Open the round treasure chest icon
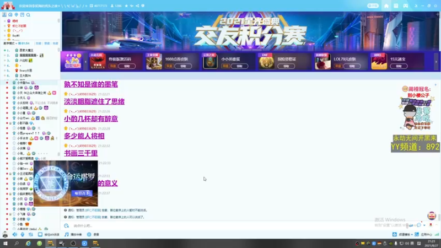The image size is (441, 248). coord(432,215)
